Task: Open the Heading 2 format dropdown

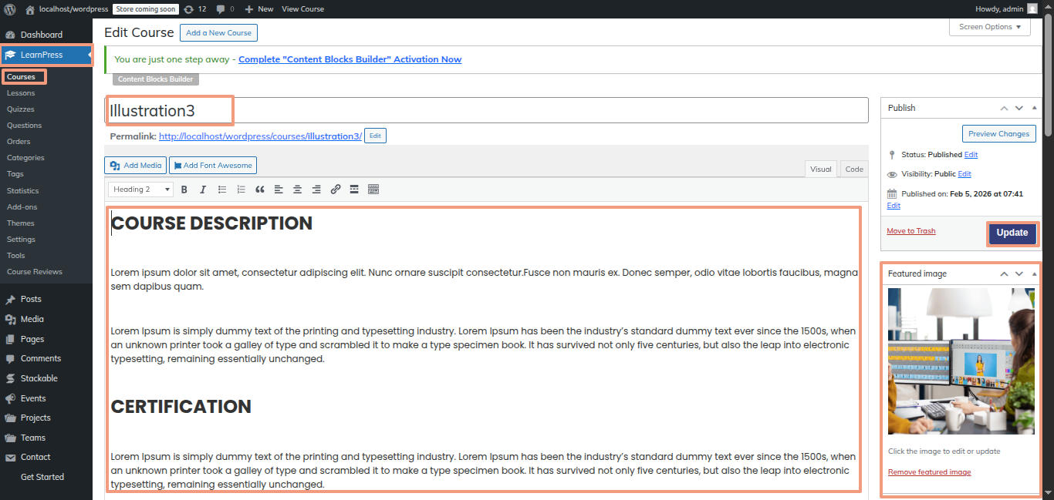Action: [142, 190]
